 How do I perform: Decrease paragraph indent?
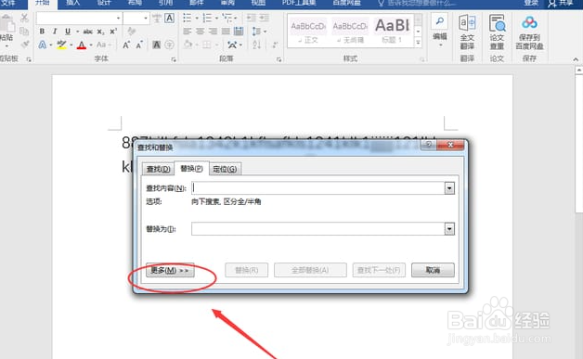[x=252, y=18]
